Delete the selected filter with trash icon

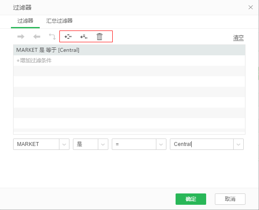point(100,37)
